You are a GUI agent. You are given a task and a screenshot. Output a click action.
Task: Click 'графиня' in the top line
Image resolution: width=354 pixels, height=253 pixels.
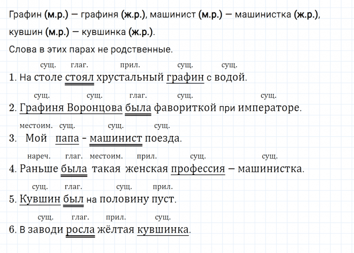(100, 15)
